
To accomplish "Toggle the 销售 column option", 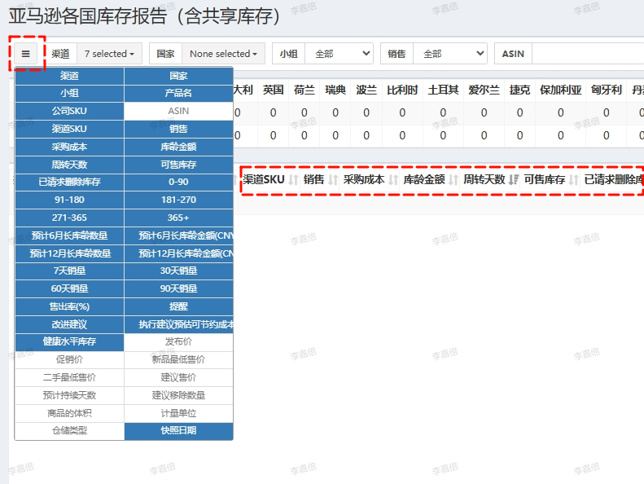I will pos(178,129).
